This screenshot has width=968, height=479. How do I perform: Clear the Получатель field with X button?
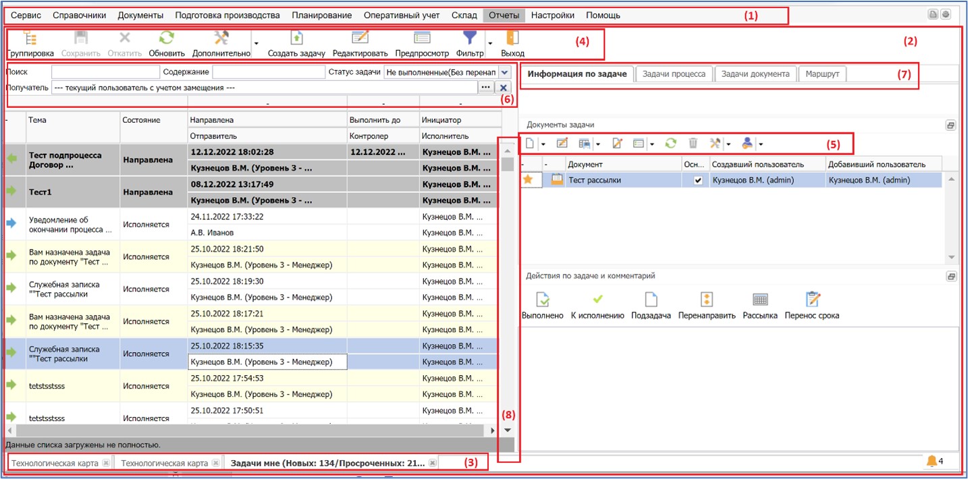click(504, 88)
